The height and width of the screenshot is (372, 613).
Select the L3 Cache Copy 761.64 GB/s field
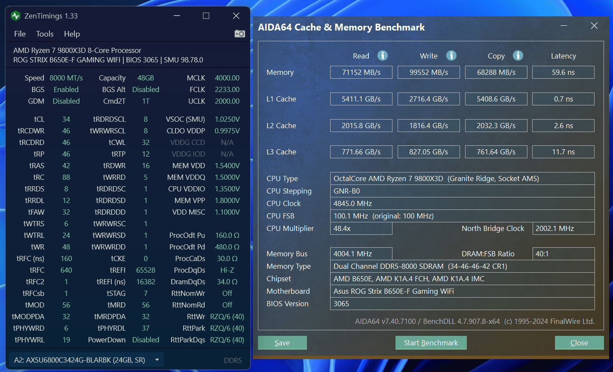(496, 152)
